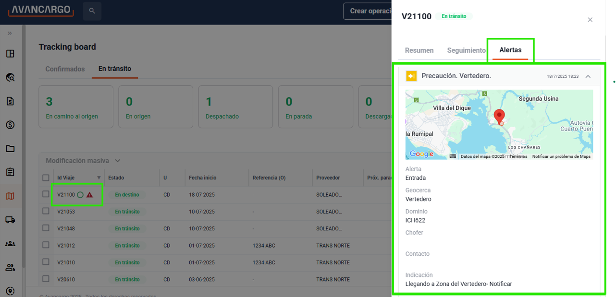Screen dimensions: 616x297
Task: Click trip ID V21010
Action: (x=66, y=262)
